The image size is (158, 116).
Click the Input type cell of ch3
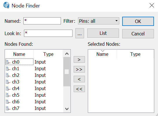tap(40, 82)
